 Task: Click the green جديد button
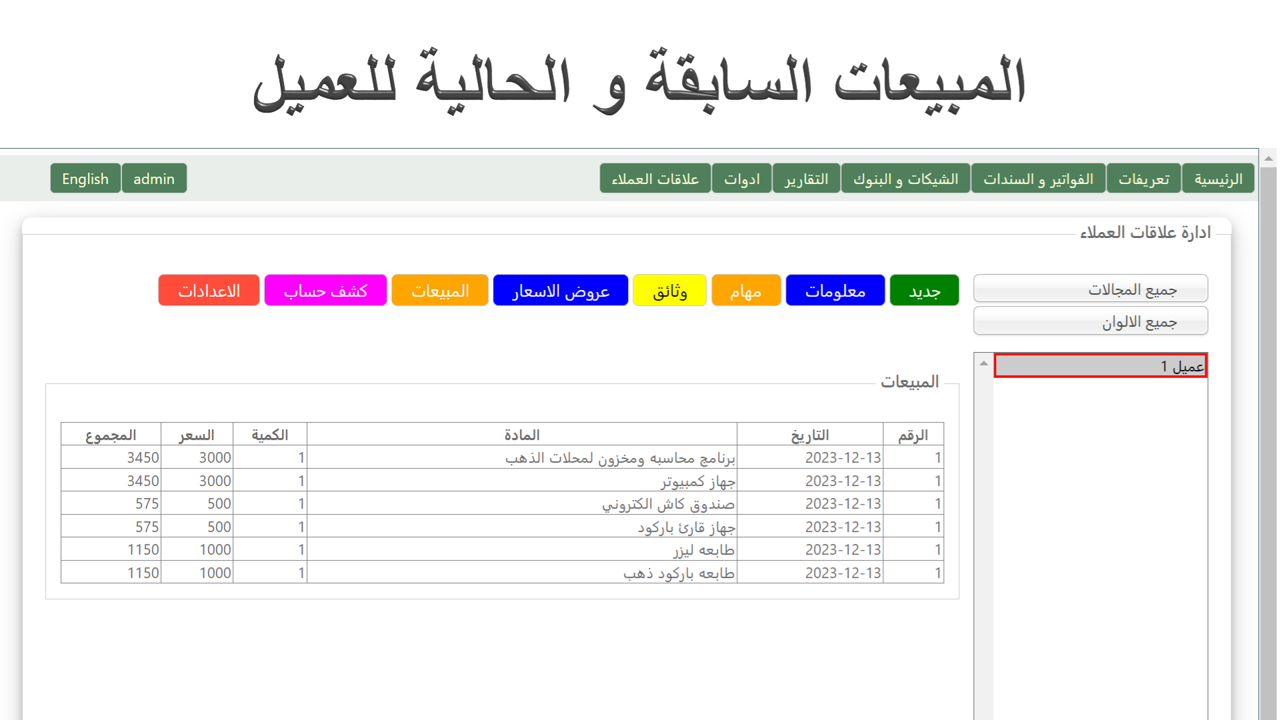click(924, 291)
